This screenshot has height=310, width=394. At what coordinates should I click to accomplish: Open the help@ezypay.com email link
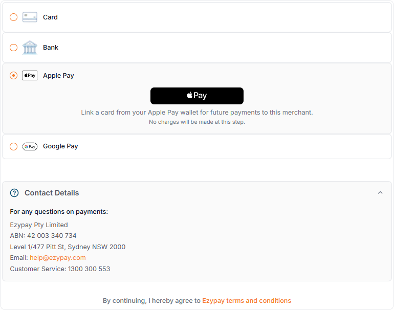click(x=58, y=258)
